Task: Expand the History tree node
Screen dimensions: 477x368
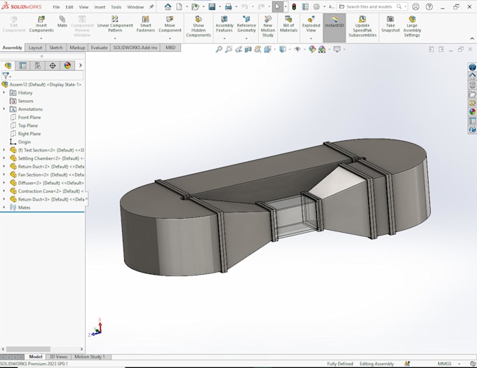Action: (4, 93)
